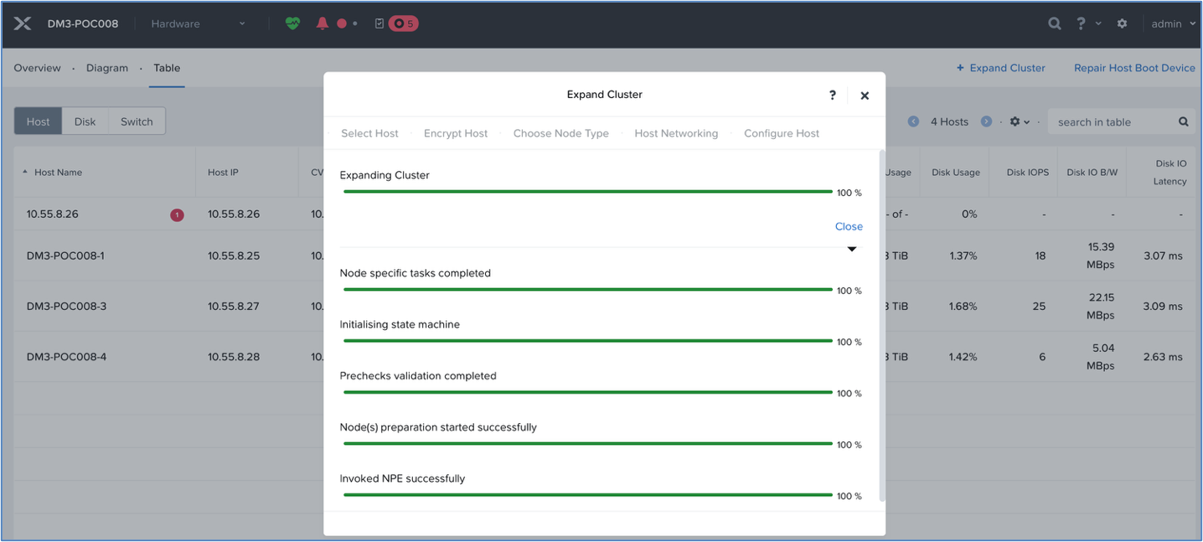Open the Hardware view dropdown
The height and width of the screenshot is (542, 1203).
[198, 23]
